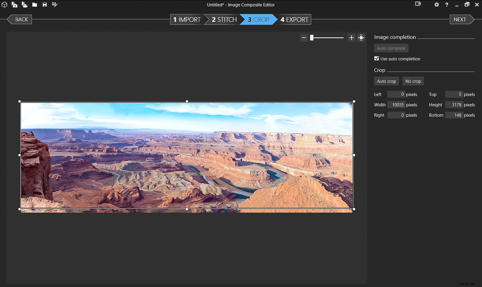The width and height of the screenshot is (482, 287).
Task: Select the new project cube icon
Action: 4,4
